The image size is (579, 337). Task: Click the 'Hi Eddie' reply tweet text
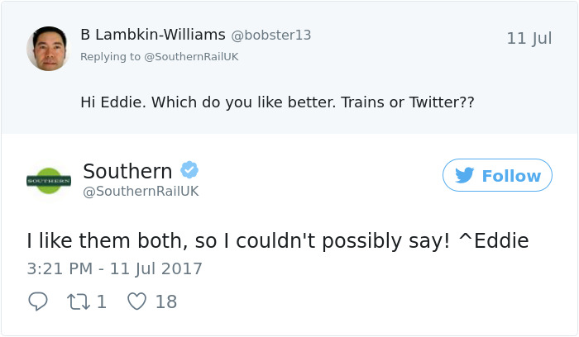coord(277,102)
